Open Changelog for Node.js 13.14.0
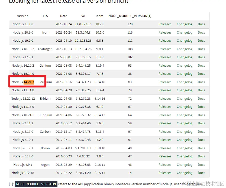This screenshot has height=188, width=226. [x=185, y=90]
